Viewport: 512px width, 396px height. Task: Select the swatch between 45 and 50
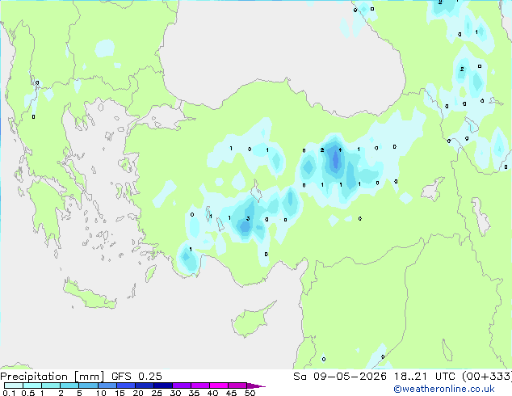pos(237,385)
